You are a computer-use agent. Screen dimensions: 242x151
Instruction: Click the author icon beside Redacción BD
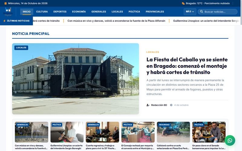click(148, 105)
